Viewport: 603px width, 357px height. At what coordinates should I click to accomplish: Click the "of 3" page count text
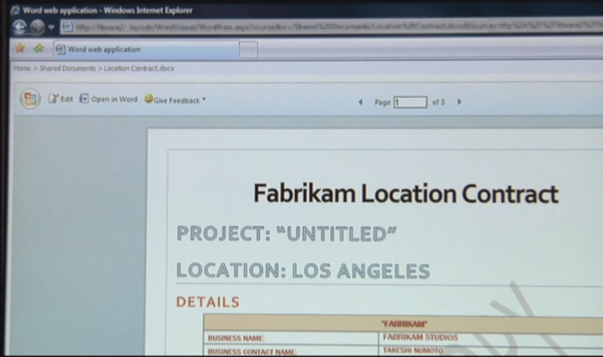[x=438, y=102]
